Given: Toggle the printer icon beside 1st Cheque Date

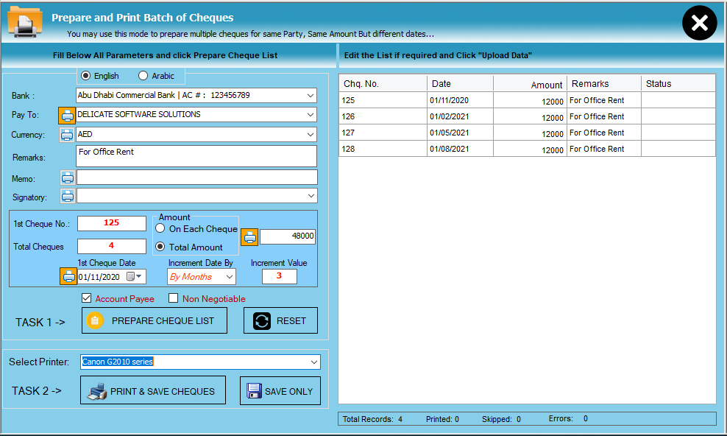Looking at the screenshot, I should (67, 277).
